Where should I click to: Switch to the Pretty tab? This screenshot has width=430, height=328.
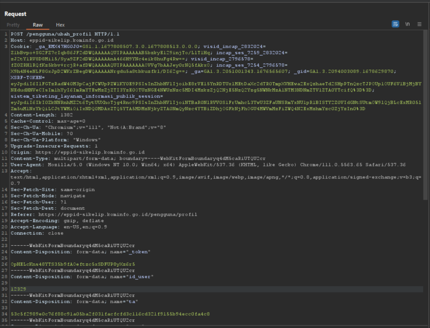pos(13,25)
